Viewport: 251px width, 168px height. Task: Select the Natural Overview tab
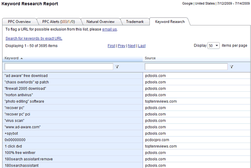click(100, 21)
